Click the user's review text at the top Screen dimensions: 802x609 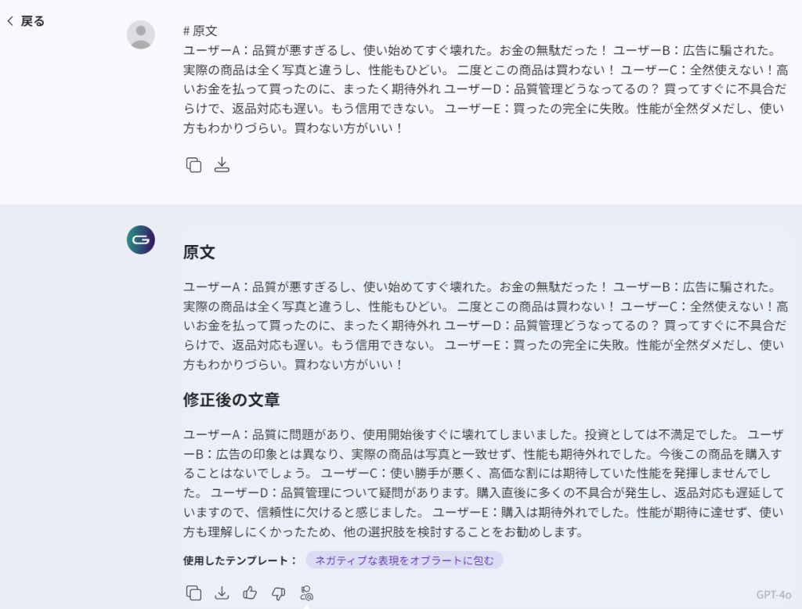486,88
